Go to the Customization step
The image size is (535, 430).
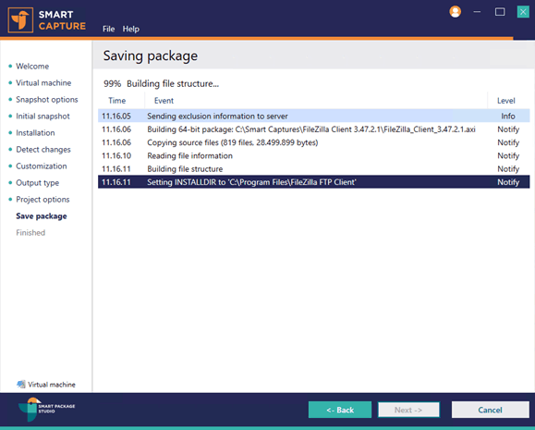pos(42,166)
